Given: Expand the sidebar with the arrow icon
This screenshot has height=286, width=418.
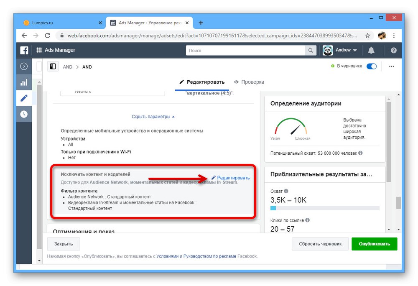Looking at the screenshot, I should pyautogui.click(x=24, y=66).
